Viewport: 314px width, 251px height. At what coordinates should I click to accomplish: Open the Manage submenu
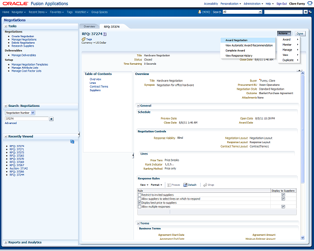click(x=289, y=50)
